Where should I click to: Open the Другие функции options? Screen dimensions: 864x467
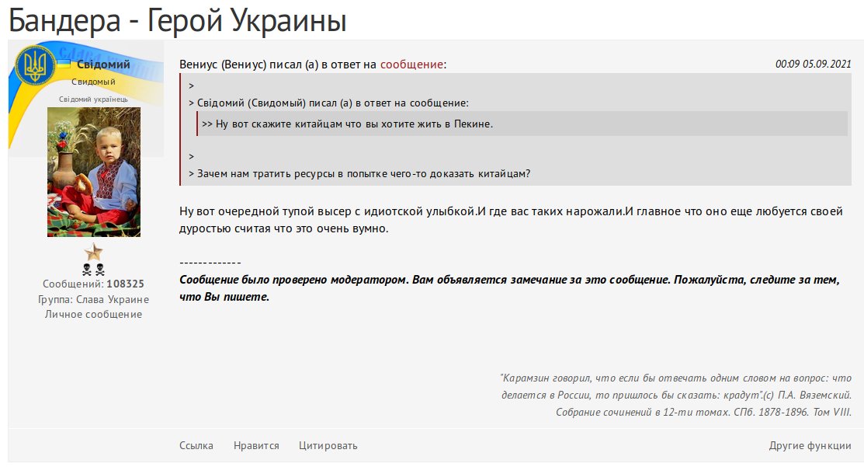tap(810, 446)
